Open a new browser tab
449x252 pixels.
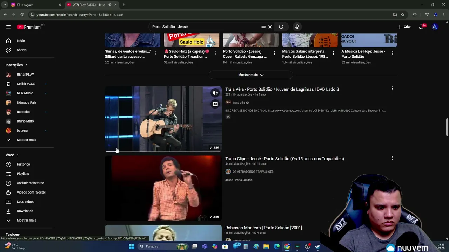[x=124, y=5]
